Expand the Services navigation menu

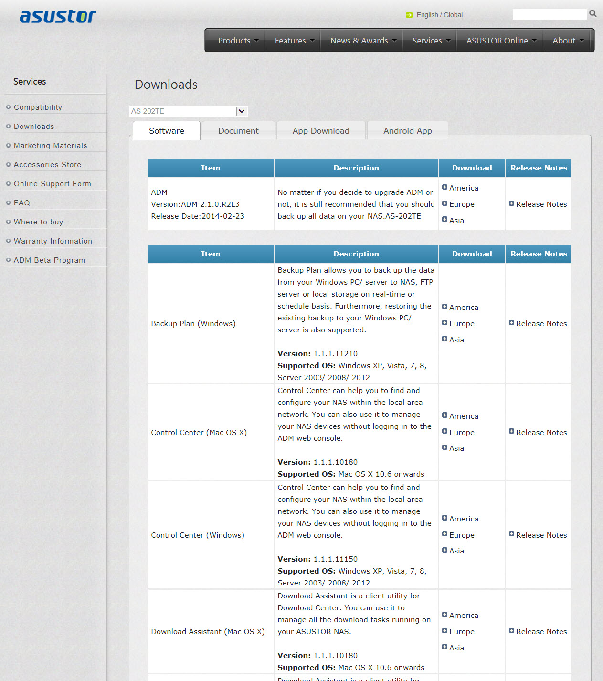point(431,41)
